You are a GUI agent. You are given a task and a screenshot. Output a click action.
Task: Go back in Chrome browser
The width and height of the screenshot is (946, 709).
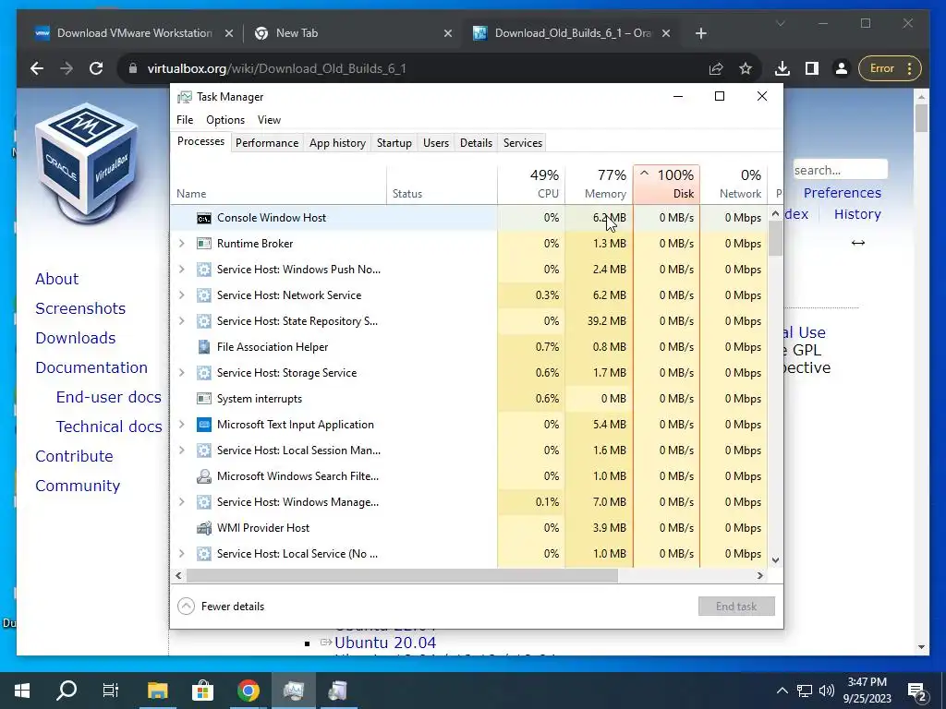37,68
